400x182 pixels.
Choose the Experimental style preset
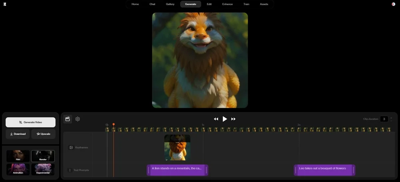pos(43,169)
